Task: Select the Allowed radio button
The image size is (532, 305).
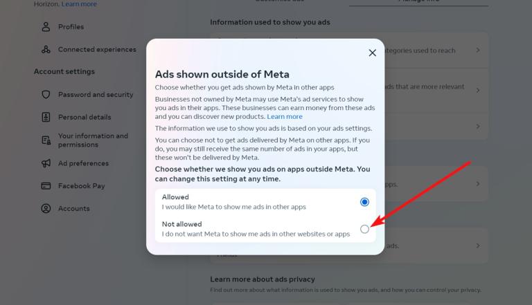Action: pos(364,202)
